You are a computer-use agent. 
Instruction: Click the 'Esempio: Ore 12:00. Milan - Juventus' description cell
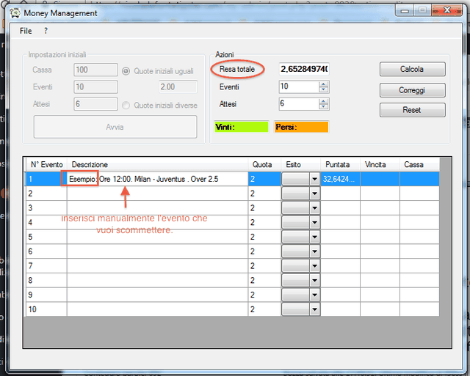(158, 179)
